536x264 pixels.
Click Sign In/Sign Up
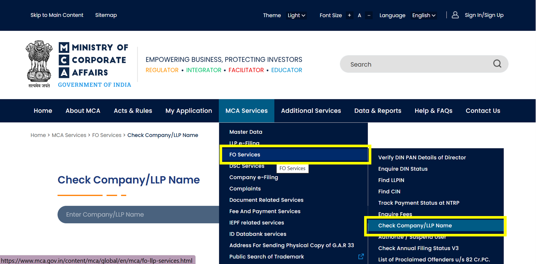click(484, 15)
